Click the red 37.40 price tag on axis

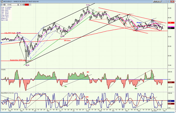pos(171,23)
